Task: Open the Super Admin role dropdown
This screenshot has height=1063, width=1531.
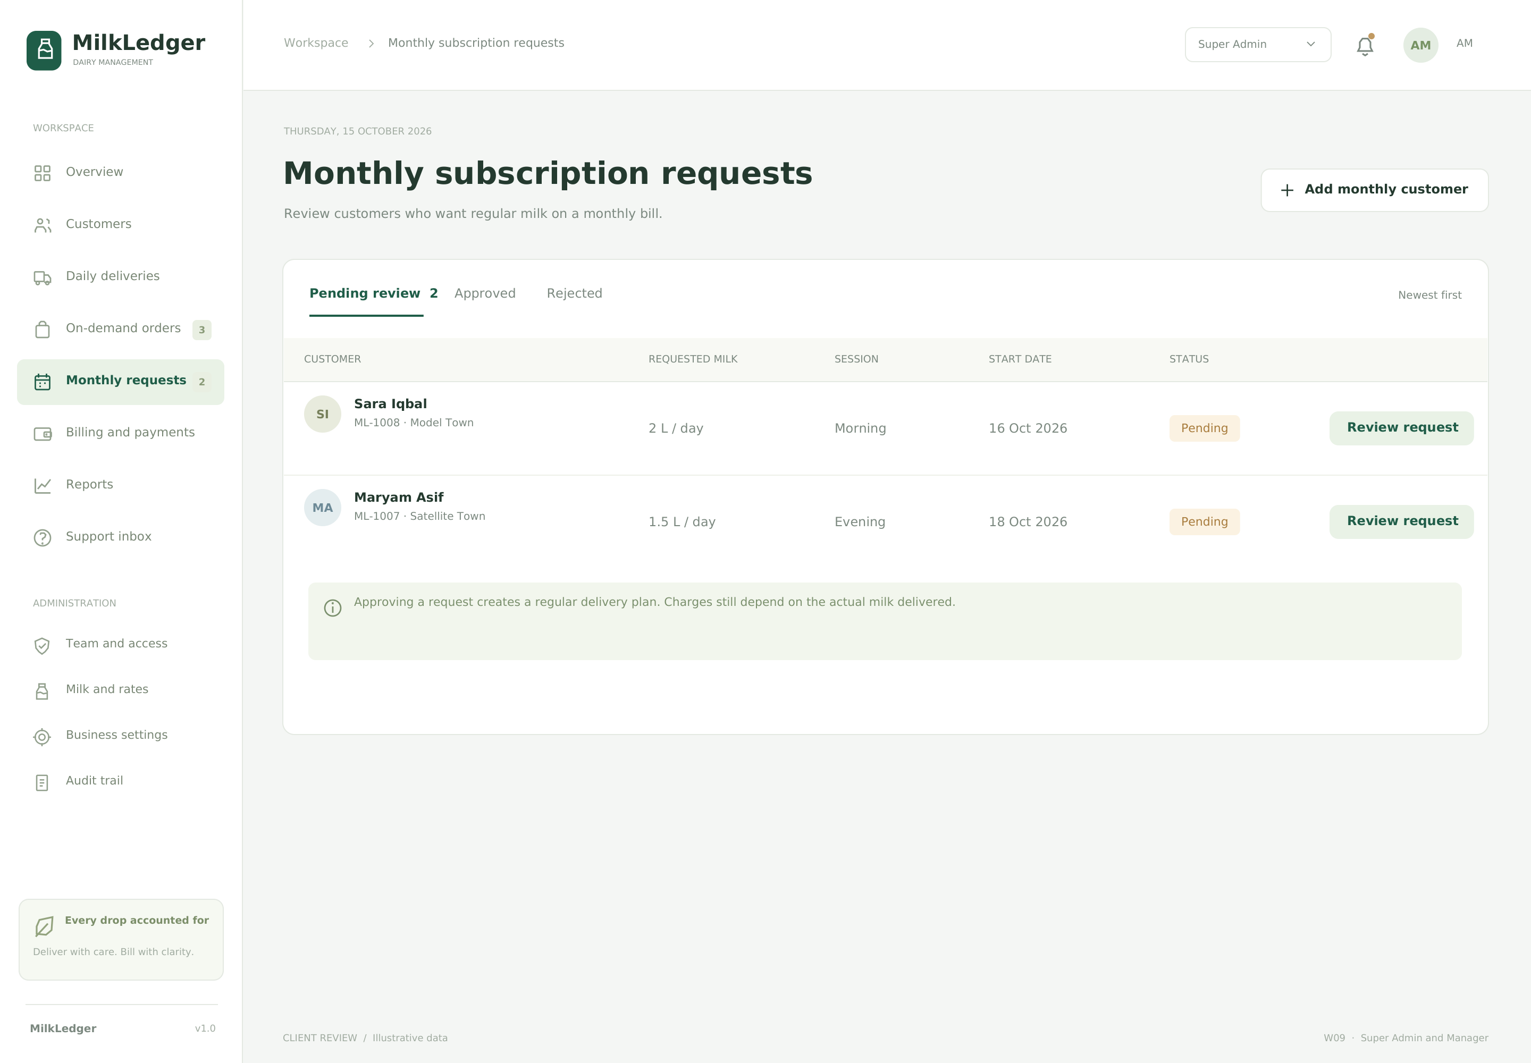Action: pyautogui.click(x=1258, y=45)
